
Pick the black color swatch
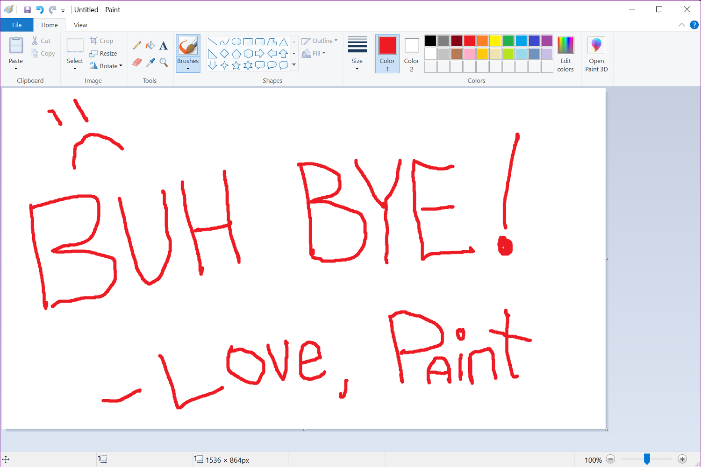pos(430,41)
